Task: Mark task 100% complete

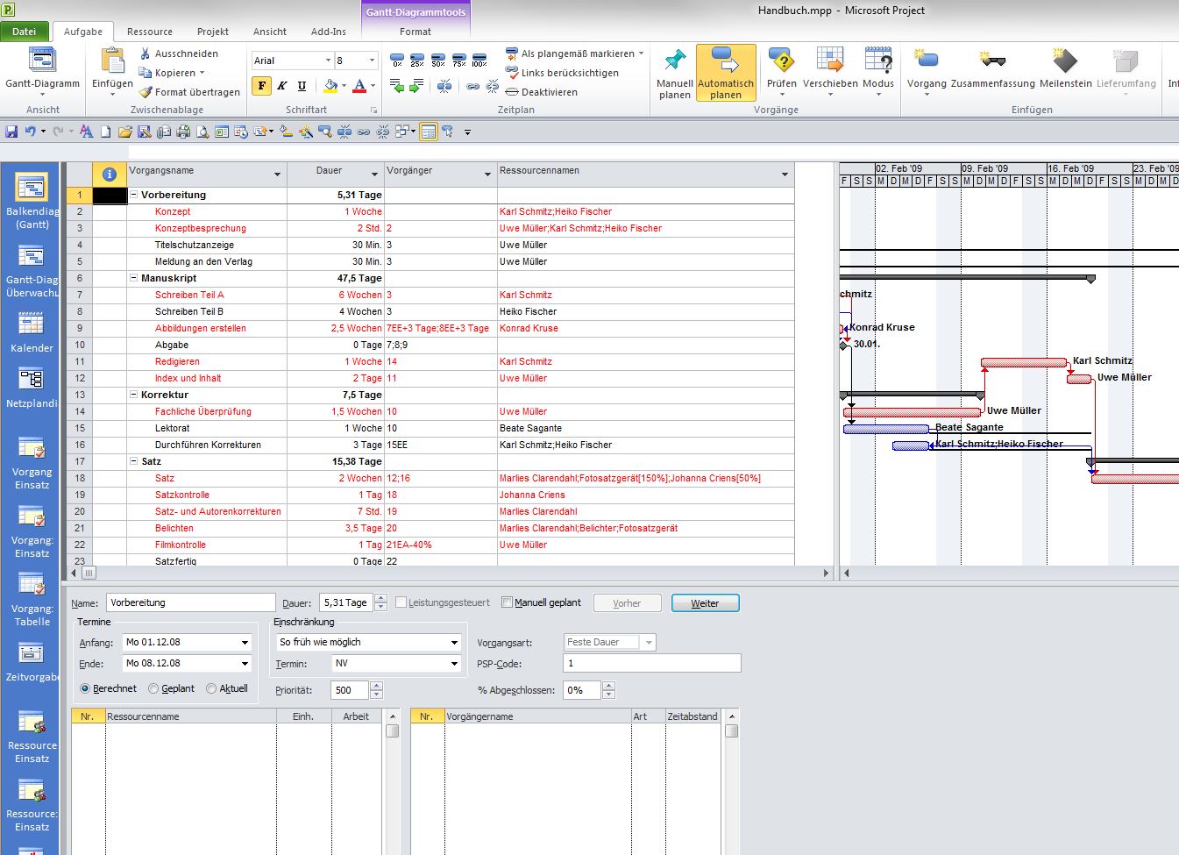Action: 479,61
